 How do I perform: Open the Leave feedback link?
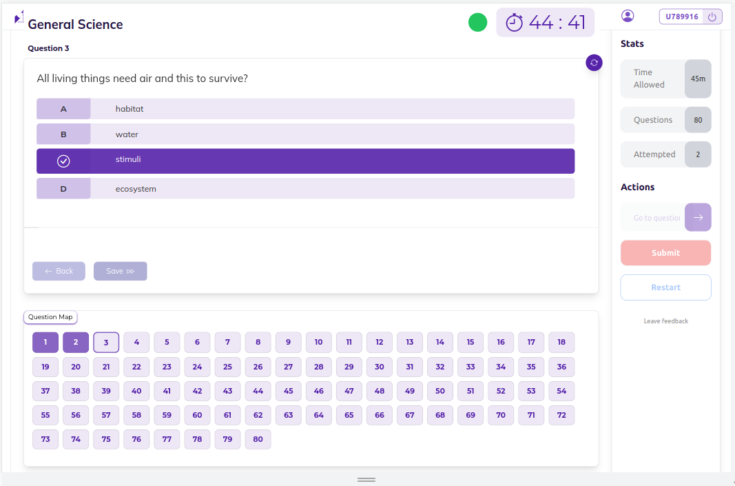point(665,321)
